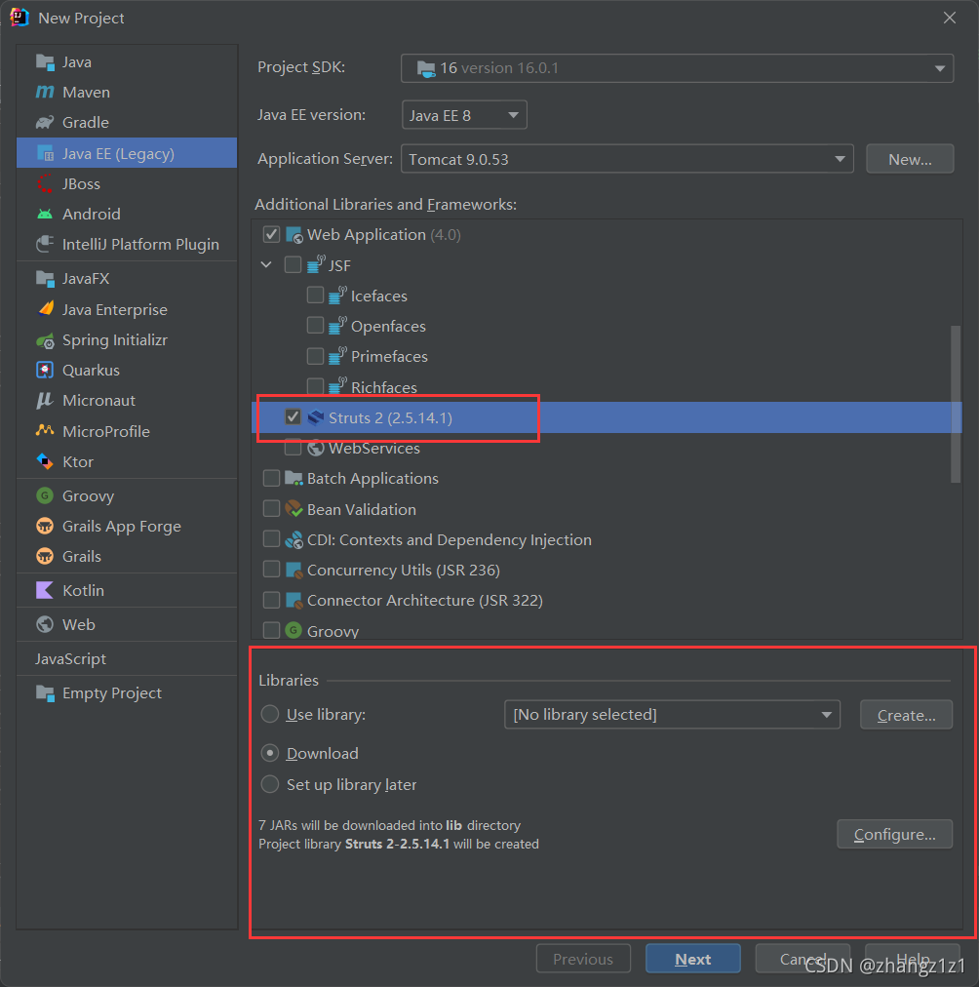Open the Java EE version dropdown
The image size is (979, 987).
pyautogui.click(x=463, y=115)
